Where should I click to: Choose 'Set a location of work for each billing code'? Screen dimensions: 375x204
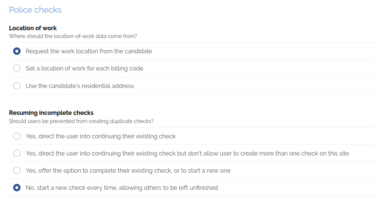17,69
